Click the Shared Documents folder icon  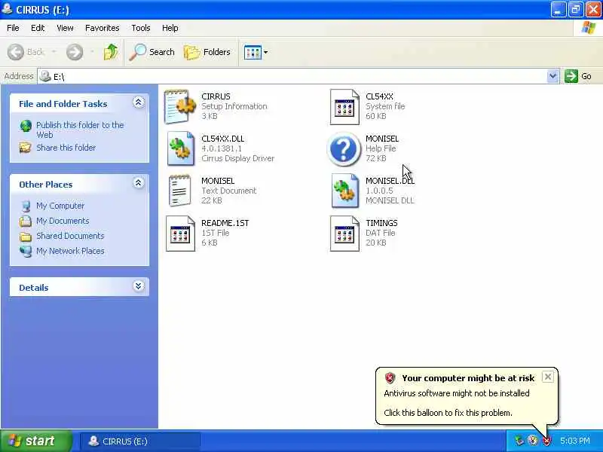tap(26, 237)
